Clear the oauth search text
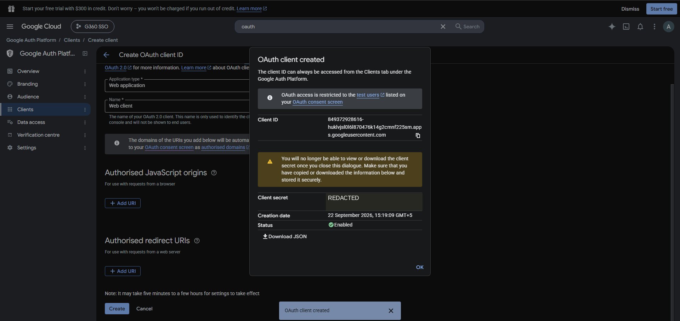680x321 pixels. (x=443, y=27)
